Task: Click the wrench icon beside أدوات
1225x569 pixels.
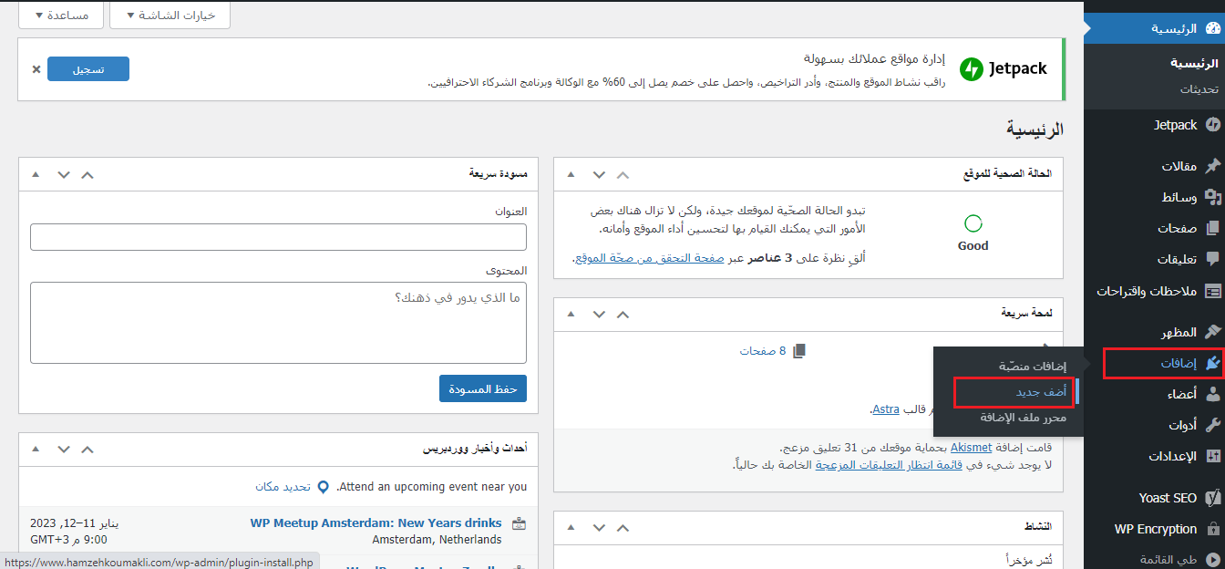Action: [1212, 425]
